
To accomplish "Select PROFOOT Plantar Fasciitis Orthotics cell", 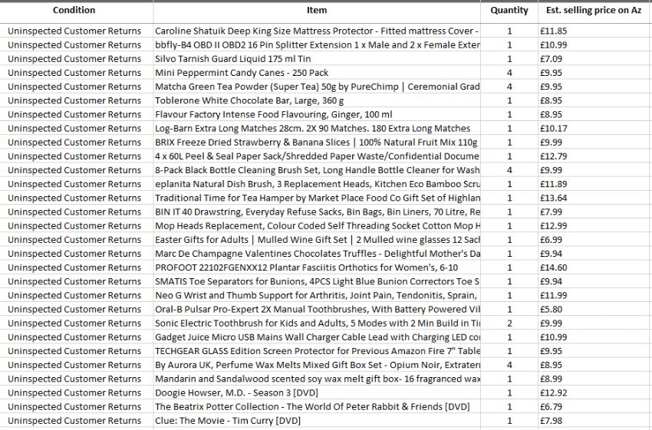I will point(317,268).
